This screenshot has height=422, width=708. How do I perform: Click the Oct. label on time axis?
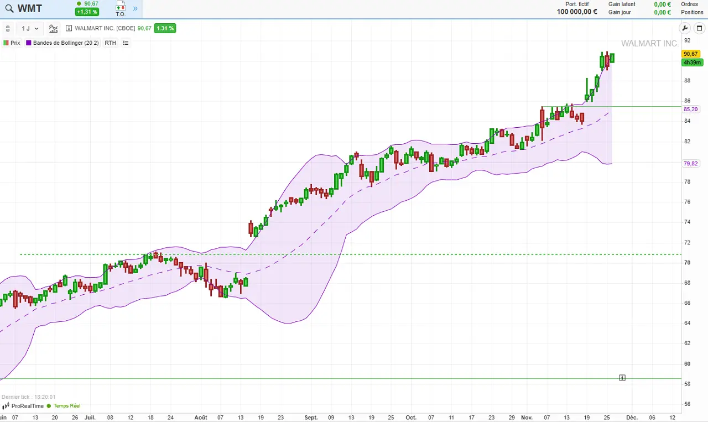coord(411,418)
